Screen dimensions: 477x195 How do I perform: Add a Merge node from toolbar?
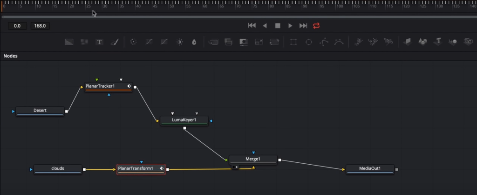pyautogui.click(x=213, y=42)
